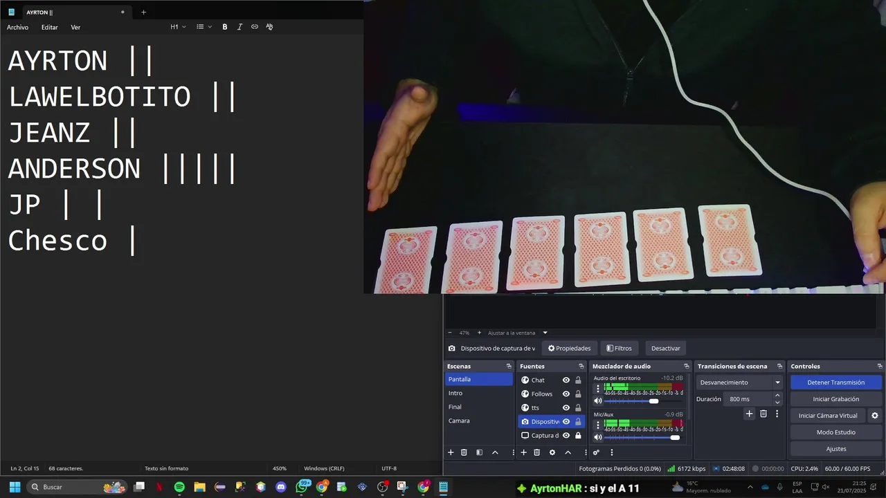
Task: Open virtual camera settings gear
Action: [875, 416]
